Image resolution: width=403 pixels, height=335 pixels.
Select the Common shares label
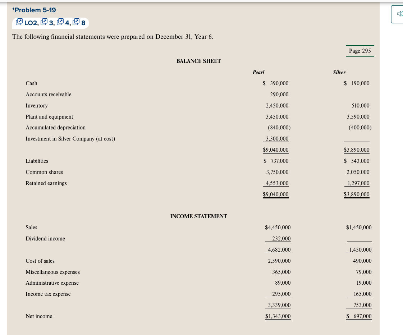pos(44,172)
